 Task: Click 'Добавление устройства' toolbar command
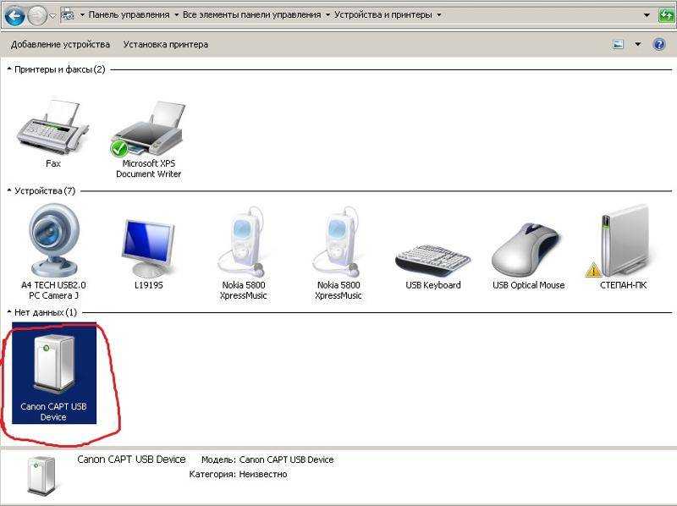60,45
